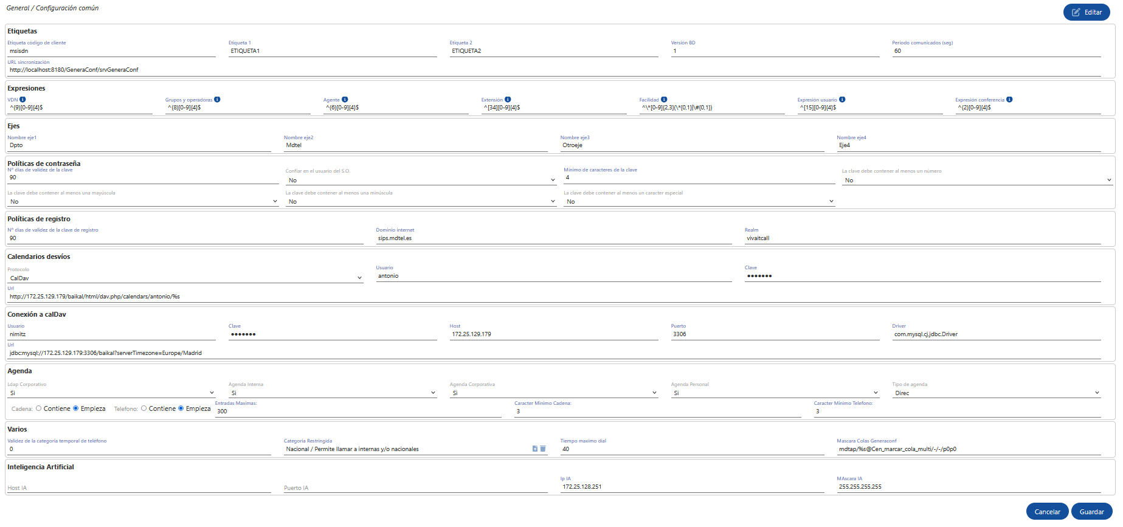Viewport: 1123px width, 527px height.
Task: Click the Extensión info icon
Action: coord(508,100)
